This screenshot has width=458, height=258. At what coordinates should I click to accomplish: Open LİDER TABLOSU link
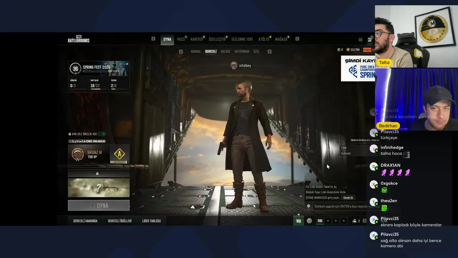click(x=151, y=221)
